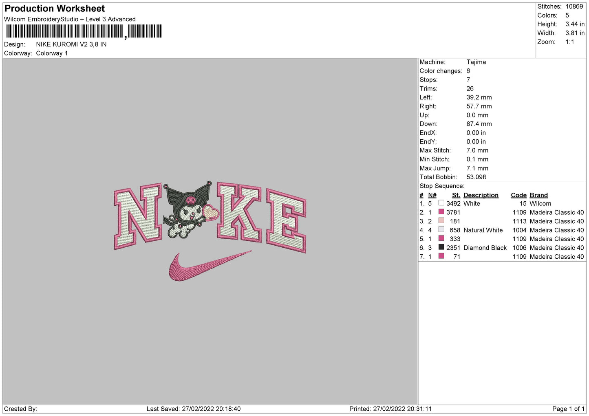
Task: Select the Max Jump value 7.1 mm
Action: (477, 168)
